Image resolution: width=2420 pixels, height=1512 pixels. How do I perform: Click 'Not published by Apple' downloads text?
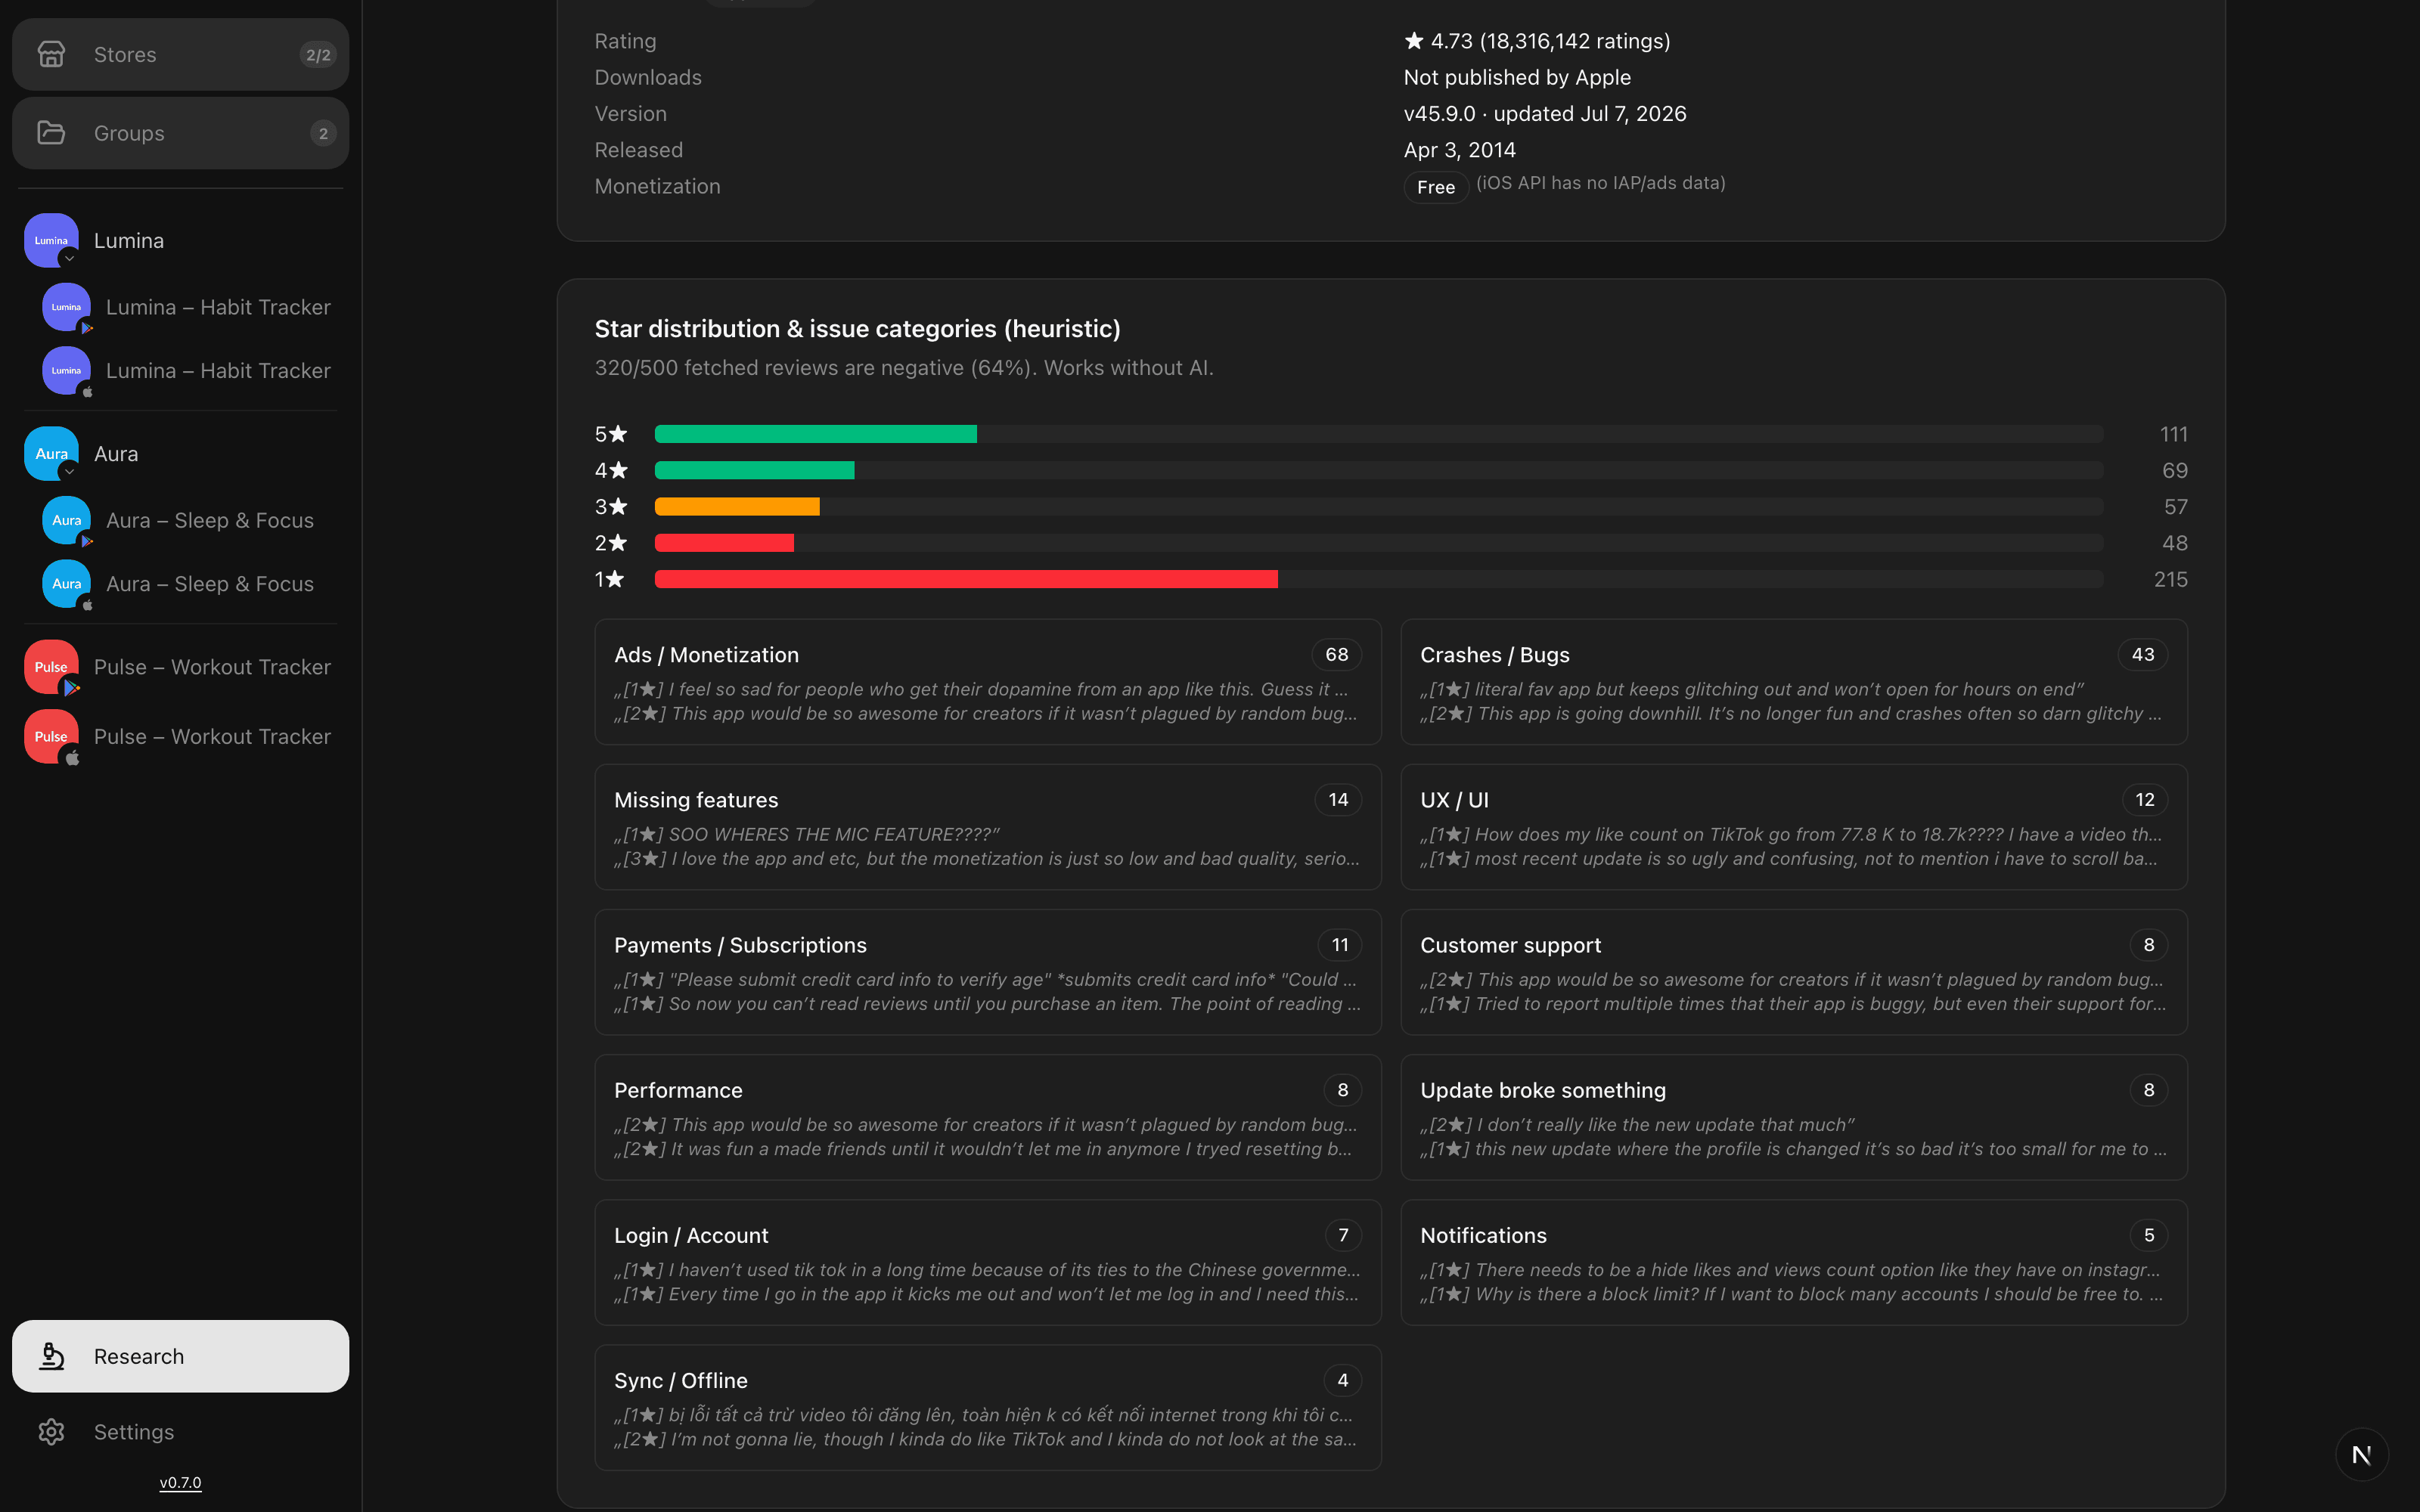(x=1517, y=77)
